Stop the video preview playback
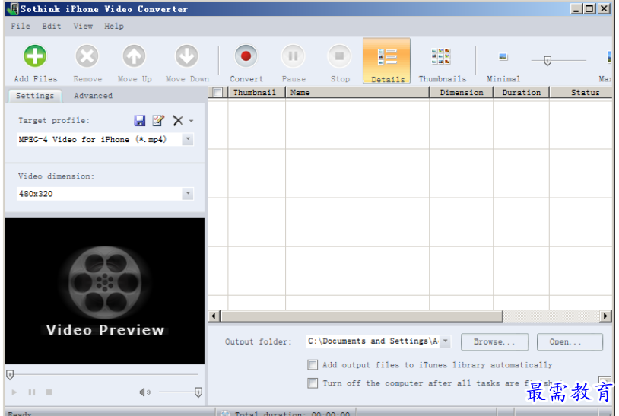 49,392
